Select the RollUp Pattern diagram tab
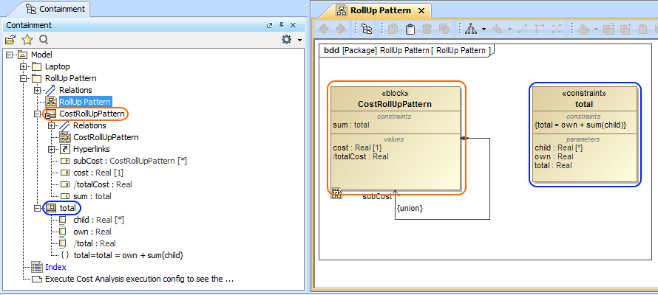The image size is (658, 295). point(379,10)
